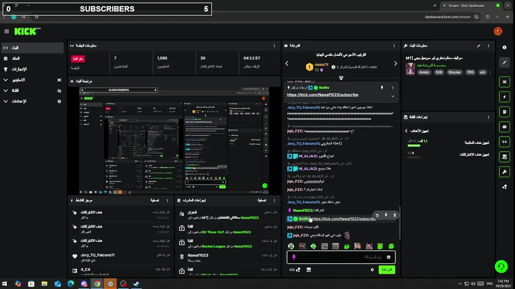Viewport: 515px width, 289px height.
Task: Edit stream info with pencil icon
Action: click(478, 46)
